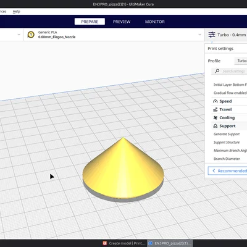Click the browser icon in taskbar
This screenshot has height=247, width=247.
[105, 243]
